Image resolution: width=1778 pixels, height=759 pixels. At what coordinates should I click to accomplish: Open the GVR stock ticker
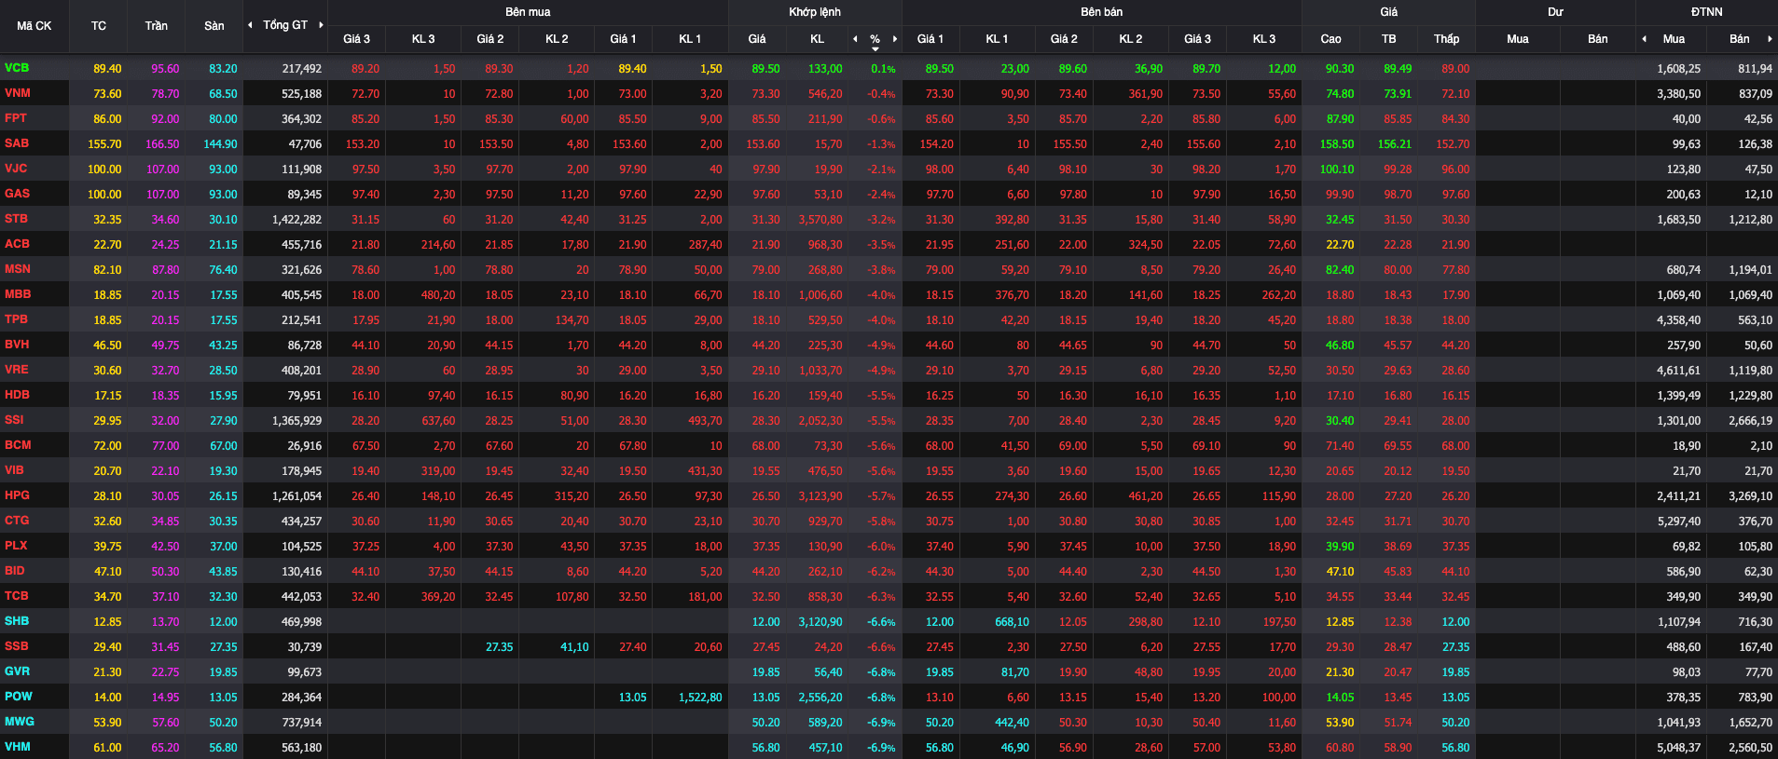(17, 671)
